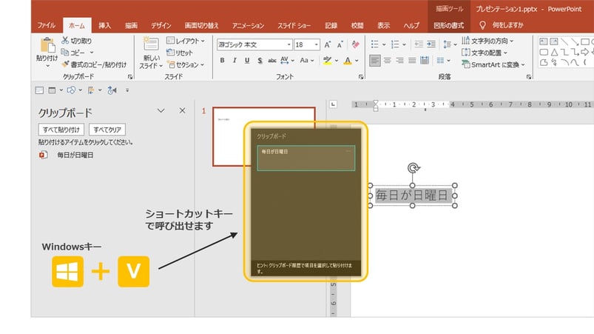Click Increase Indent icon
The height and width of the screenshot is (334, 594).
[431, 44]
